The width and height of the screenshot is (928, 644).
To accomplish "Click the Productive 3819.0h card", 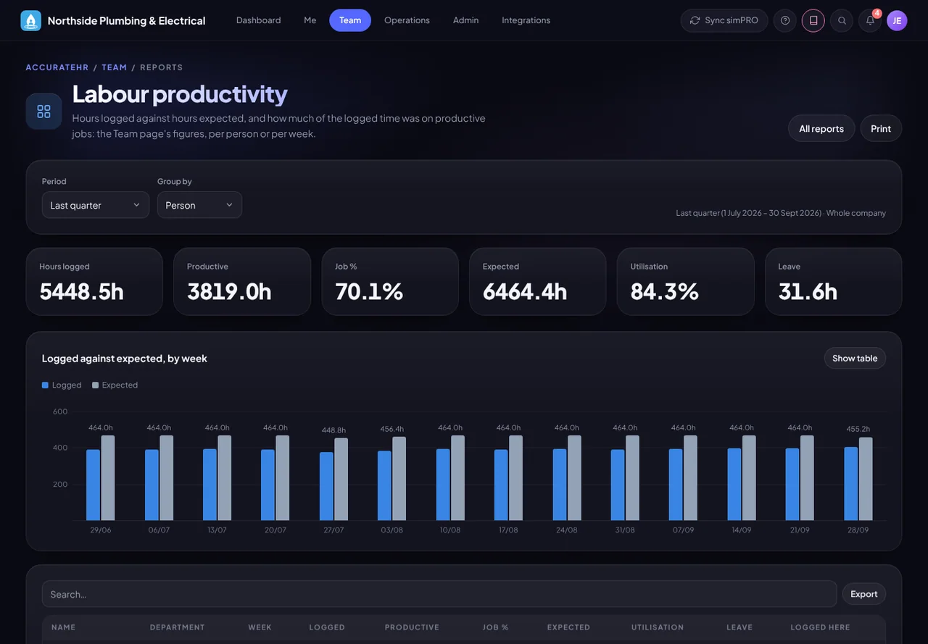I will click(242, 282).
